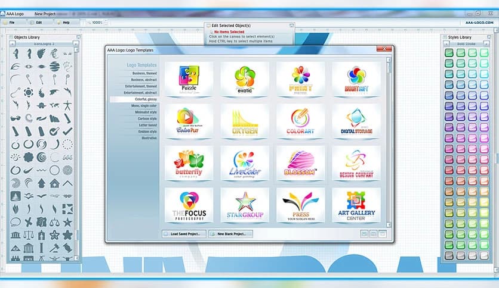Select the eye shape in Objects Library
499x288 pixels.
click(28, 67)
